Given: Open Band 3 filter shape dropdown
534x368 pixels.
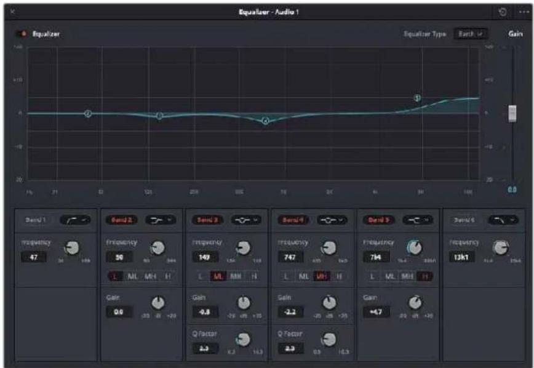Looking at the screenshot, I should click(x=247, y=220).
